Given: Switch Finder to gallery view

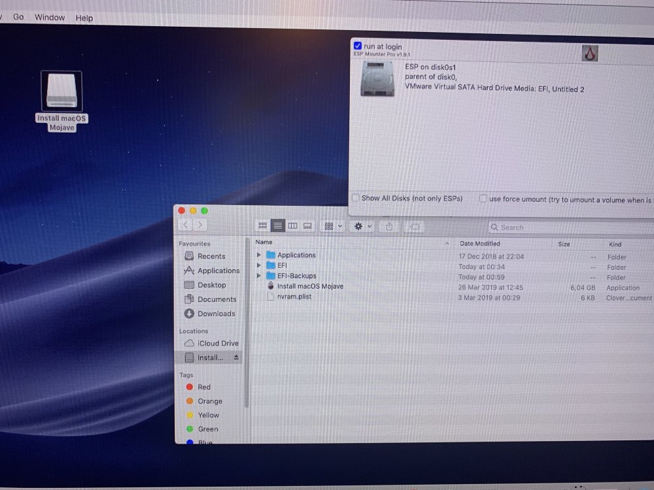Looking at the screenshot, I should [308, 226].
